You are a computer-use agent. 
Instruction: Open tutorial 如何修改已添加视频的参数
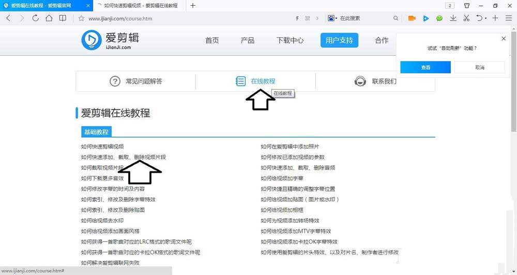293,157
